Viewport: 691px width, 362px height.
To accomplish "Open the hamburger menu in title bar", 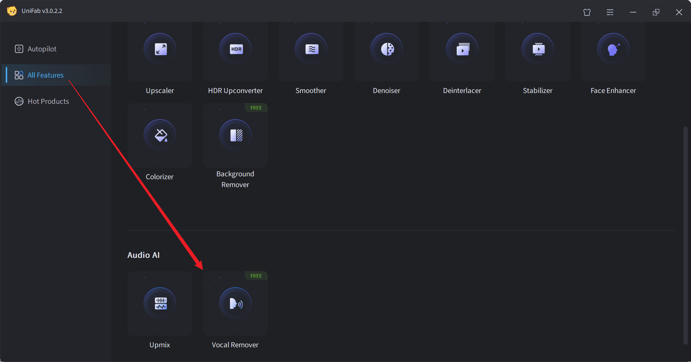I will tap(610, 12).
